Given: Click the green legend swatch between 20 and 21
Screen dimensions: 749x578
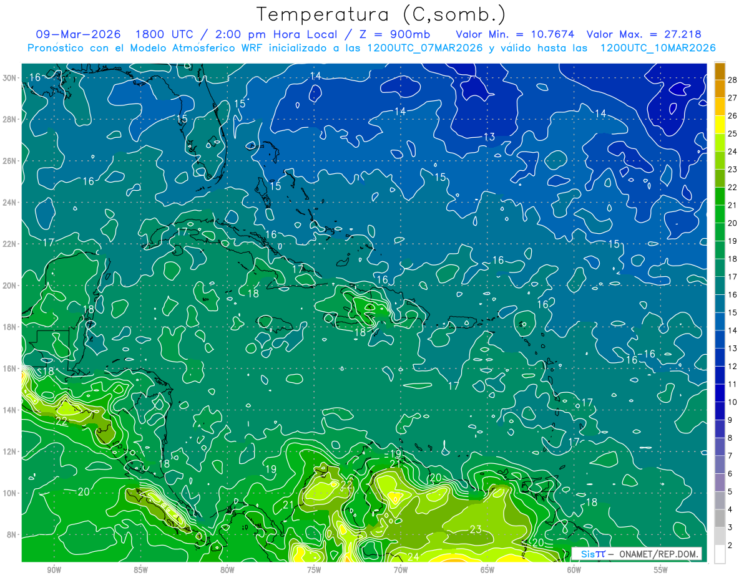Looking at the screenshot, I should point(720,214).
